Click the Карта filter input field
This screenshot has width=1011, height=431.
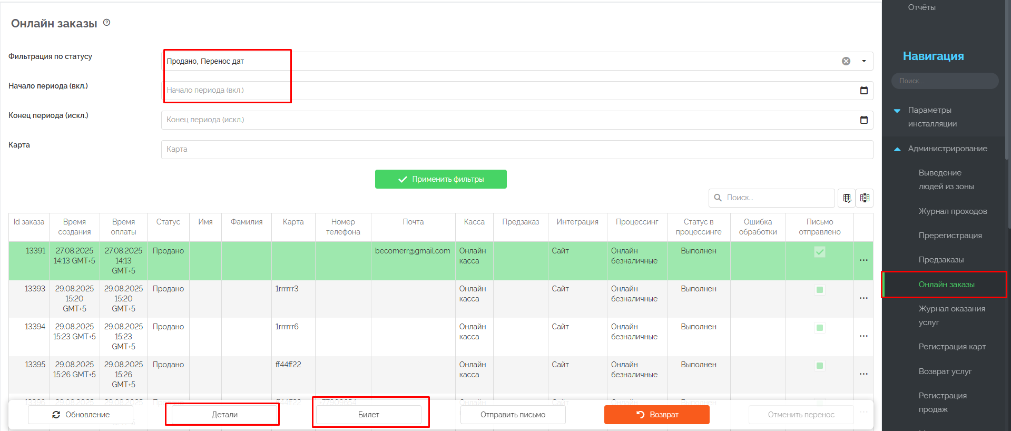(x=516, y=150)
